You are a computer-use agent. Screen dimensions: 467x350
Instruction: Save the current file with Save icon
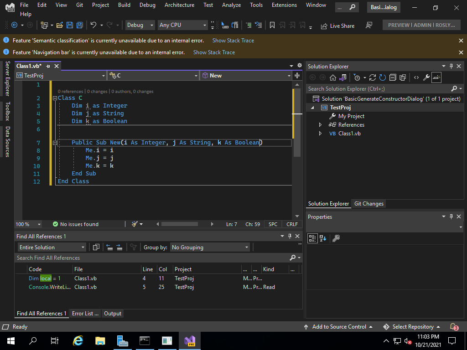pos(70,26)
